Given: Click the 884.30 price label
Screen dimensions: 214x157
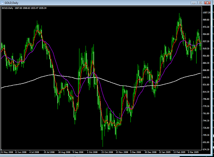Looking at the screenshot, I should coord(206,63).
